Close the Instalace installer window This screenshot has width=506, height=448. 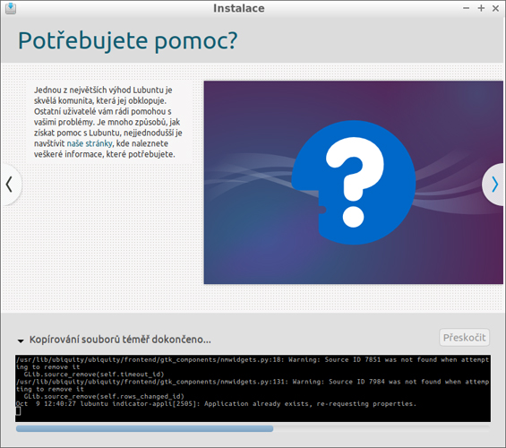tap(495, 8)
